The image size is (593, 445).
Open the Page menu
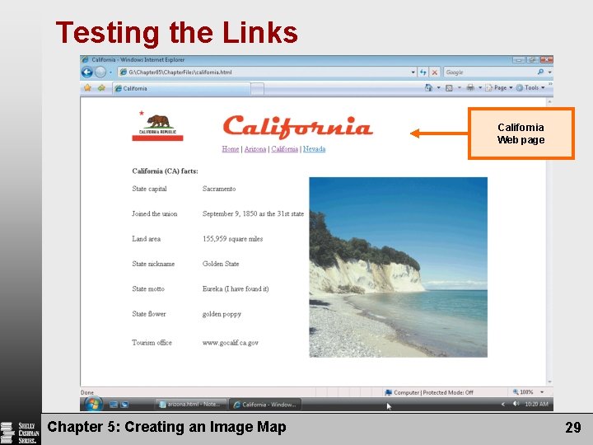click(499, 88)
